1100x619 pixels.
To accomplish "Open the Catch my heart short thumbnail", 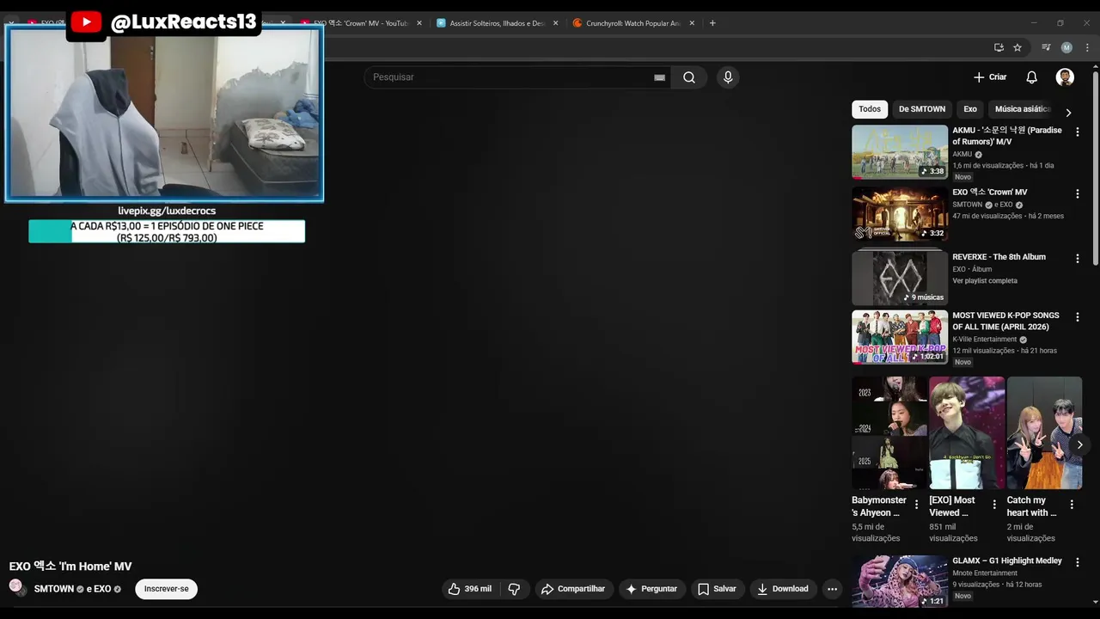I will click(x=1044, y=433).
